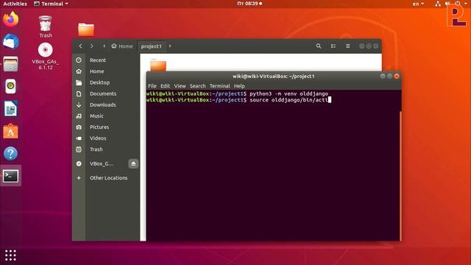The width and height of the screenshot is (471, 265).
Task: Click Activities in the top bar
Action: click(15, 4)
